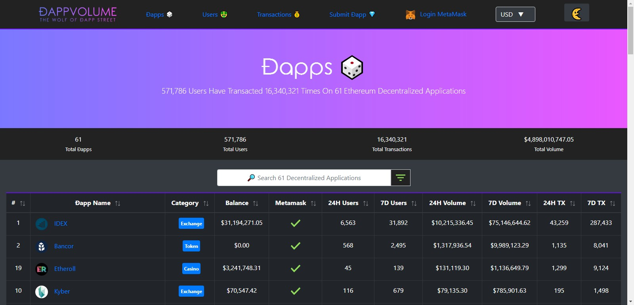Click IDEX 24H volume $10,215,336.45
Image resolution: width=634 pixels, height=305 pixels.
(x=453, y=223)
